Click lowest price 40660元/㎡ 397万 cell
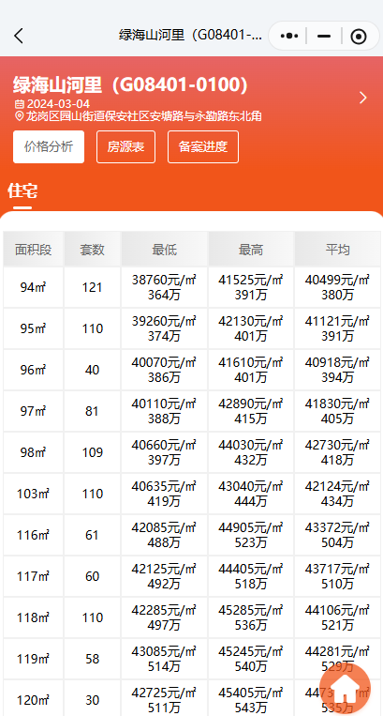This screenshot has height=716, width=383. (x=164, y=452)
